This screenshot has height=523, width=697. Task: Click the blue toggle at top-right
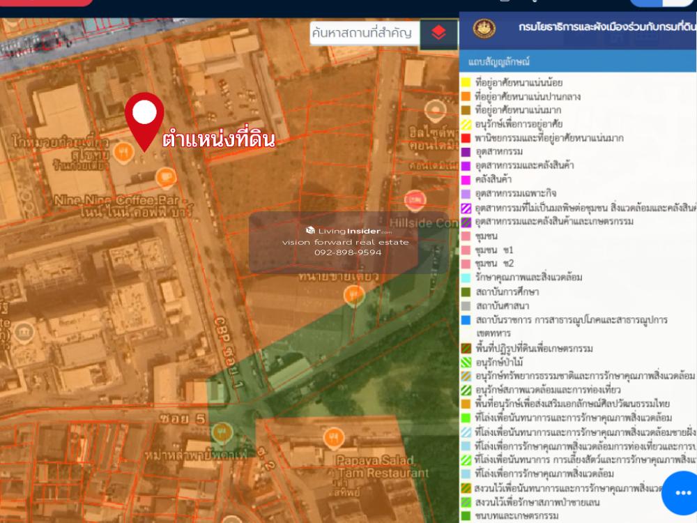pos(661,2)
